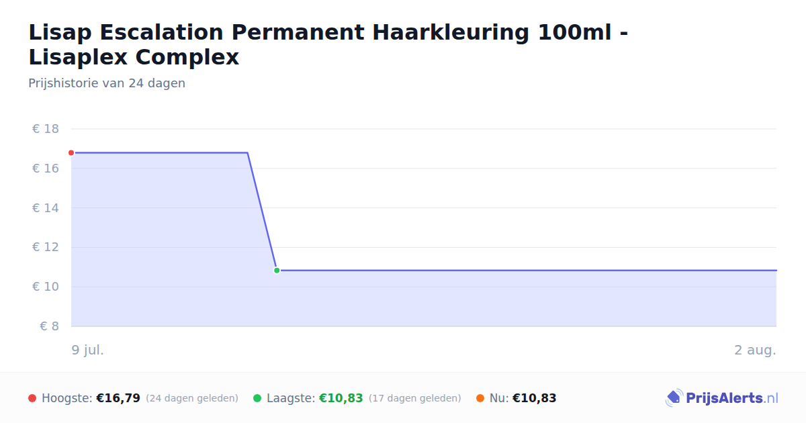Click the red highest-price point on the chart
The width and height of the screenshot is (806, 423).
point(71,152)
